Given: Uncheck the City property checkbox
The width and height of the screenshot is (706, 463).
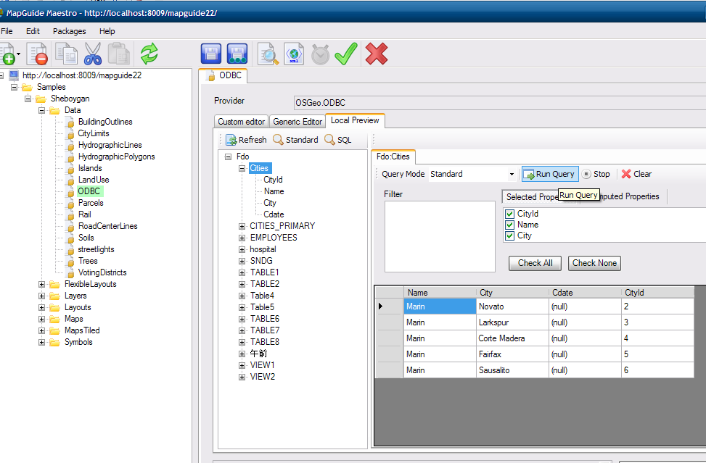Looking at the screenshot, I should 509,235.
